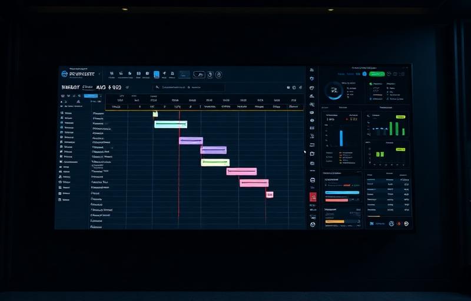Click the first oval button after the toolbar icons
The image size is (471, 301).
point(199,74)
